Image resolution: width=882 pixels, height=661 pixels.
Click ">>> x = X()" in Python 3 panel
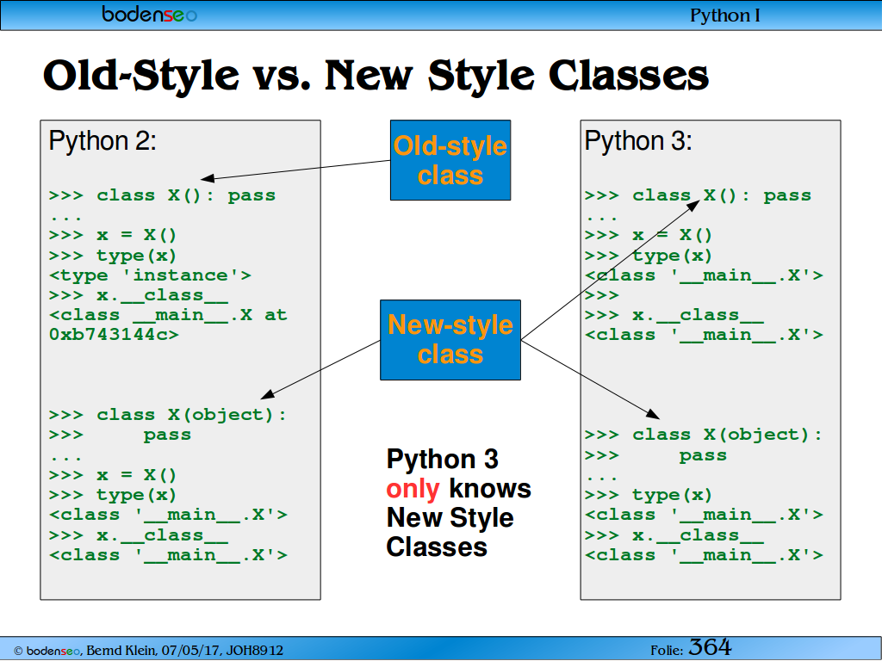point(649,235)
